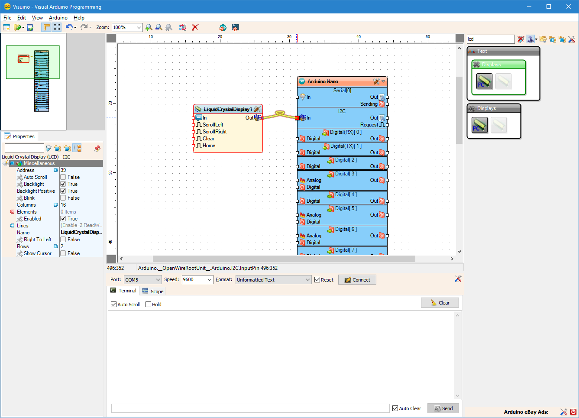The width and height of the screenshot is (579, 418).
Task: Clear the component search filter icon
Action: click(521, 39)
